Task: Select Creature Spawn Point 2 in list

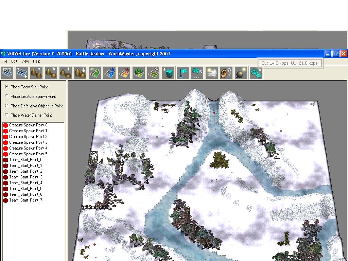Action: coord(25,137)
